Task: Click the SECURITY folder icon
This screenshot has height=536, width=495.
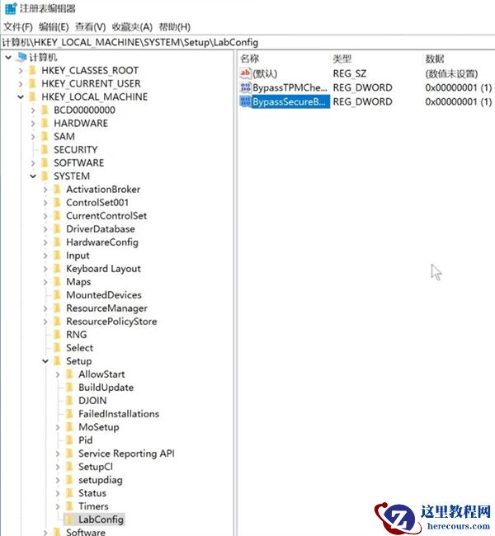Action: [45, 150]
